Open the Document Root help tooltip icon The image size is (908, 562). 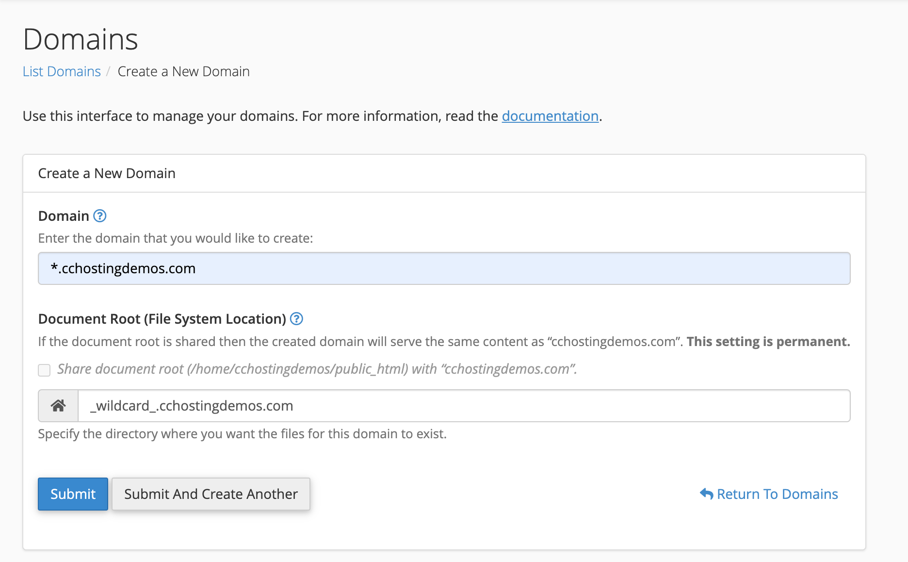pos(296,319)
